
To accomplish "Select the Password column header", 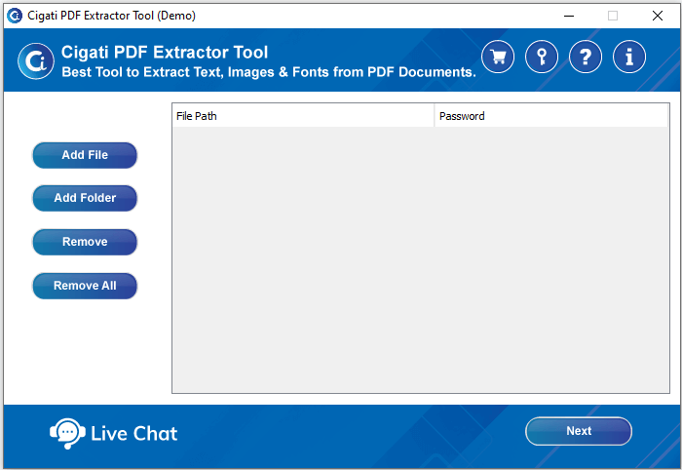I will (x=551, y=116).
